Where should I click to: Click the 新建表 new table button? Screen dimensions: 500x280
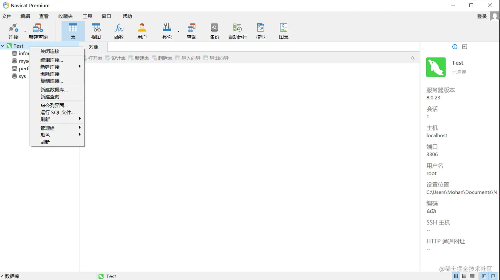coord(139,58)
